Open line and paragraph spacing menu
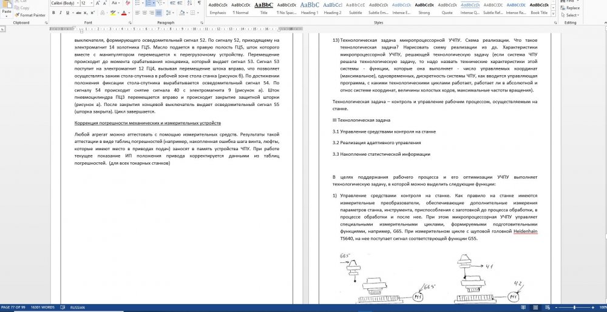This screenshot has height=312, width=607. pyautogui.click(x=171, y=13)
